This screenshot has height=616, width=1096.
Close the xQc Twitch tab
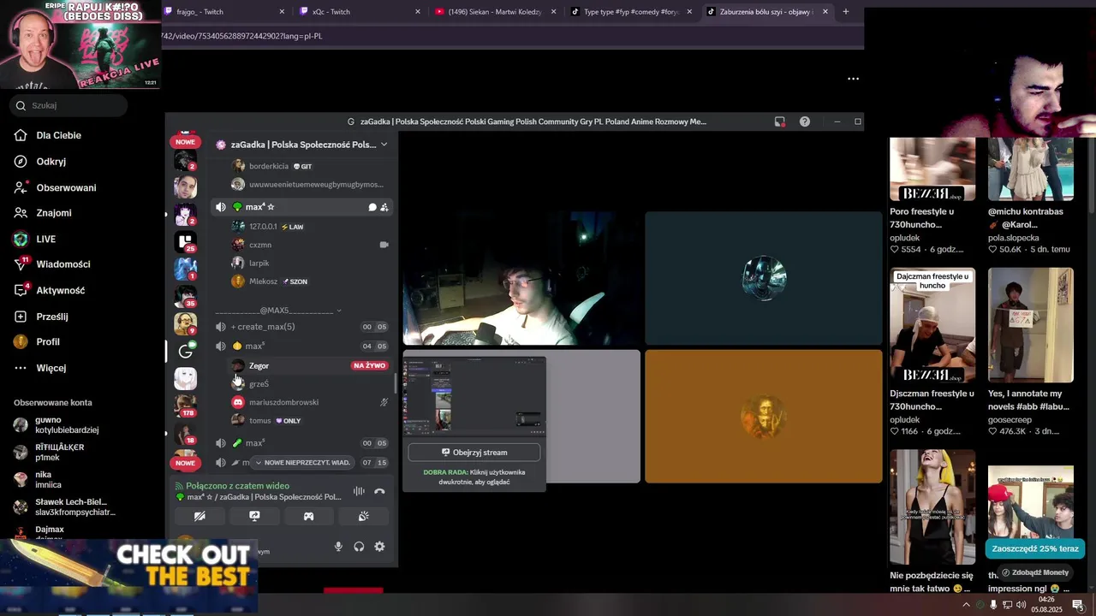418,12
